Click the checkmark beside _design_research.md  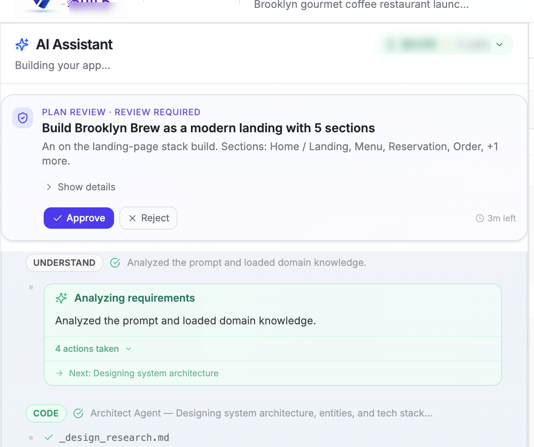pyautogui.click(x=49, y=437)
